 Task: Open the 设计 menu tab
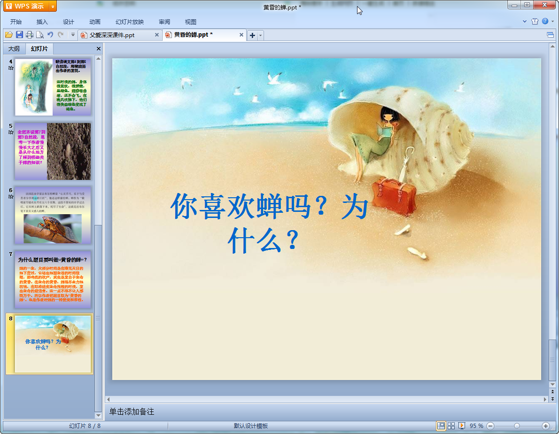point(69,22)
